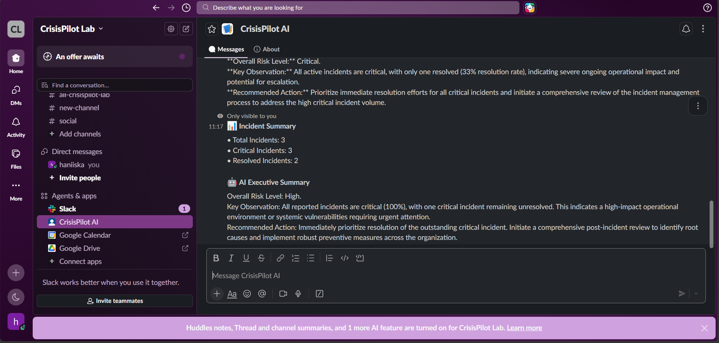This screenshot has width=719, height=343.
Task: Star the CrisisPilot AI conversation
Action: [x=212, y=29]
